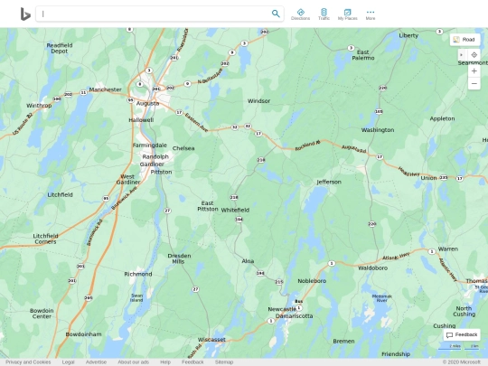This screenshot has height=366, width=488.
Task: Open the Sitemap link
Action: pyautogui.click(x=224, y=362)
